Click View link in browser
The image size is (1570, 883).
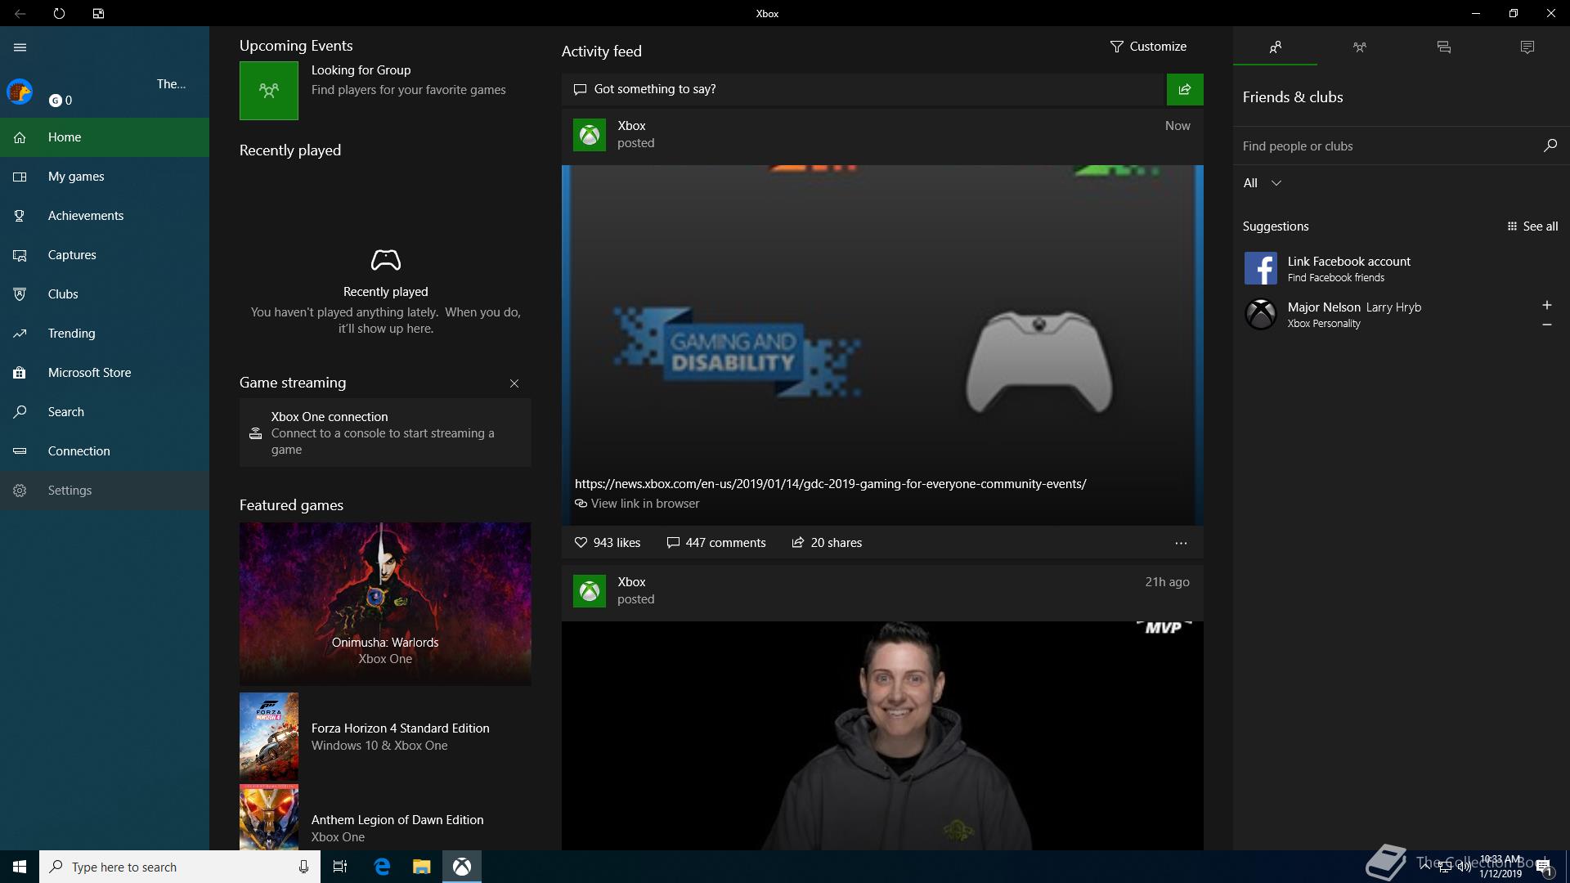pyautogui.click(x=637, y=504)
